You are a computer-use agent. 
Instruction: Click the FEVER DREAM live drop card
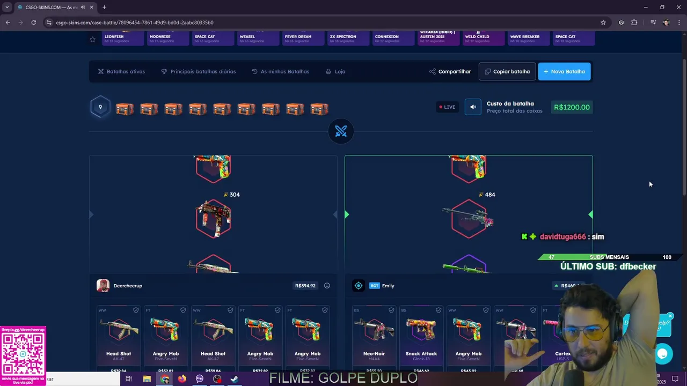[x=303, y=38]
